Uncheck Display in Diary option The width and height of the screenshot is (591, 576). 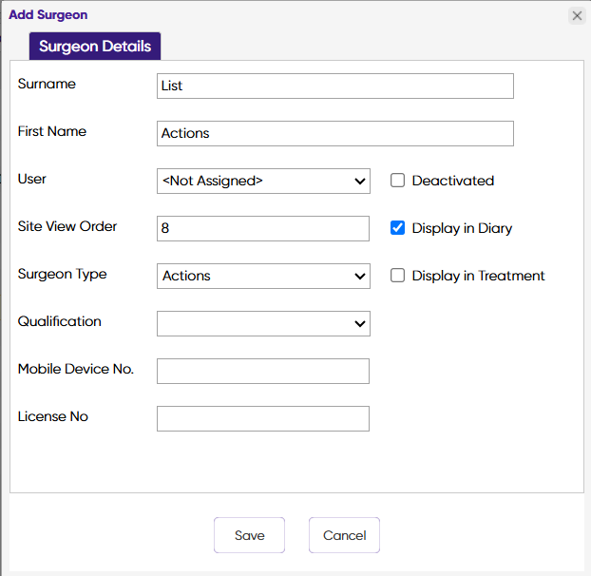click(398, 228)
